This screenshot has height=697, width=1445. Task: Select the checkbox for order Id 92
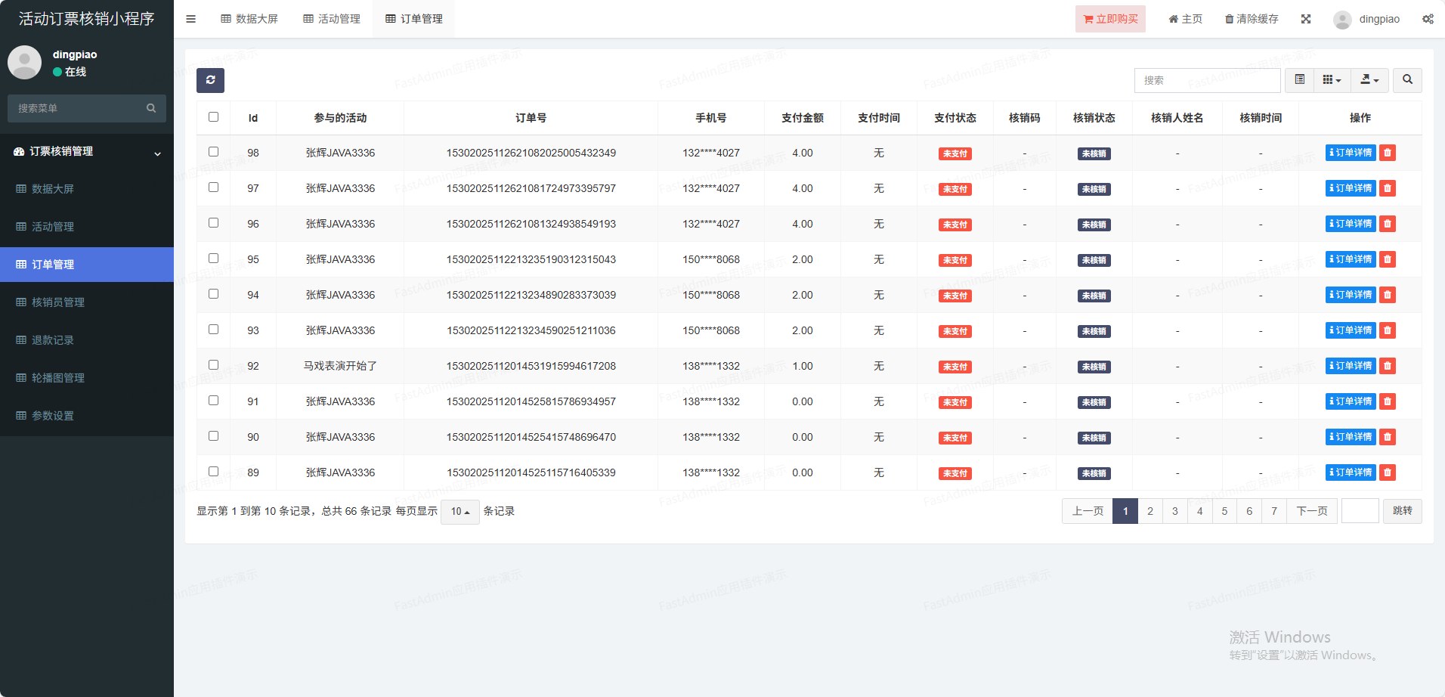coord(213,365)
